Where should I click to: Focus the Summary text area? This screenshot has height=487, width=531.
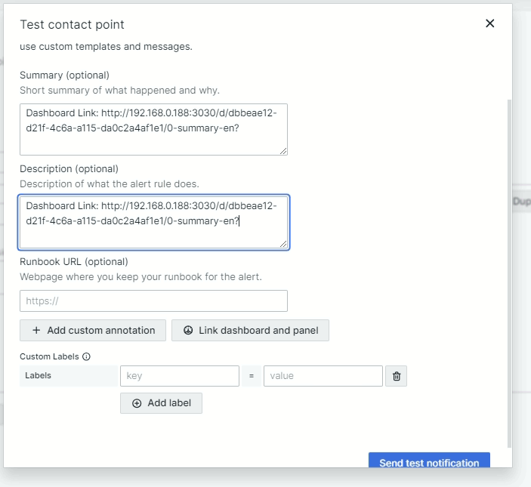coord(153,129)
